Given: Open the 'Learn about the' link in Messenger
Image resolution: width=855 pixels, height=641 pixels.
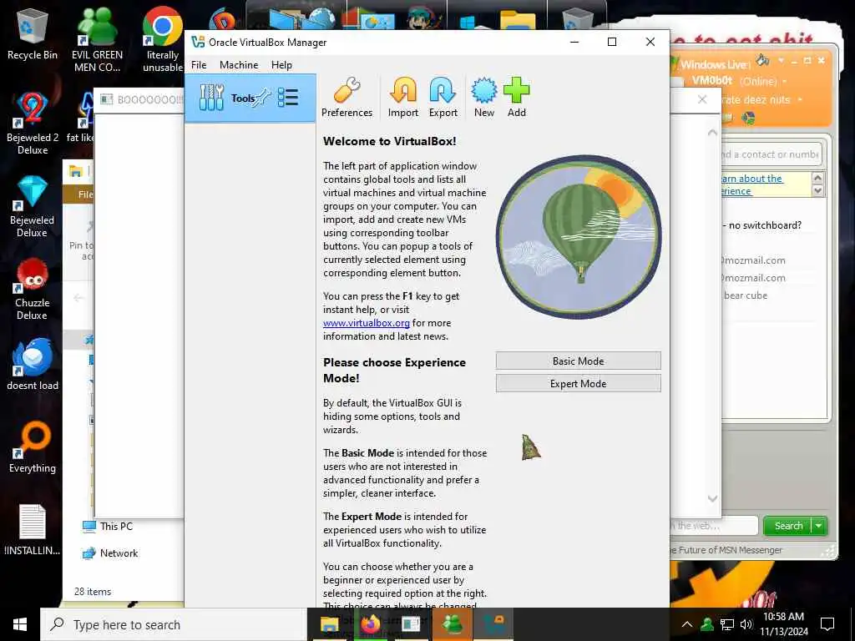Looking at the screenshot, I should [752, 184].
